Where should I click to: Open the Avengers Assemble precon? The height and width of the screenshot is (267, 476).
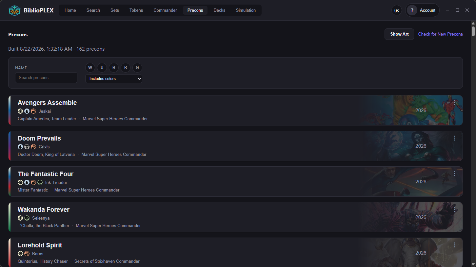pos(235,110)
